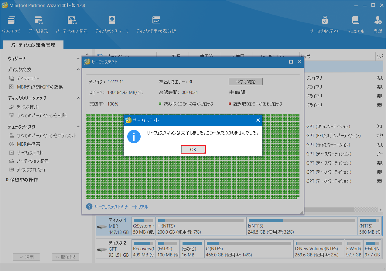The height and width of the screenshot is (271, 386).
Task: Click 0 保留中の操作 pending operations text
Action: [x=22, y=180]
